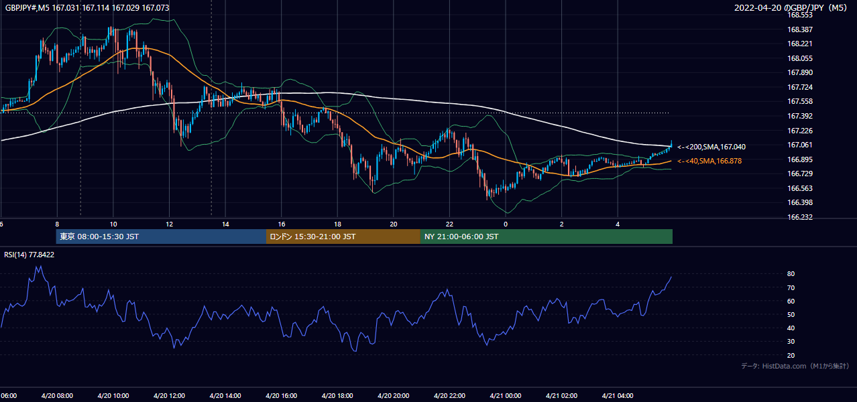857x402 pixels.
Task: Click hour tick 18 under price chart
Action: [x=337, y=224]
